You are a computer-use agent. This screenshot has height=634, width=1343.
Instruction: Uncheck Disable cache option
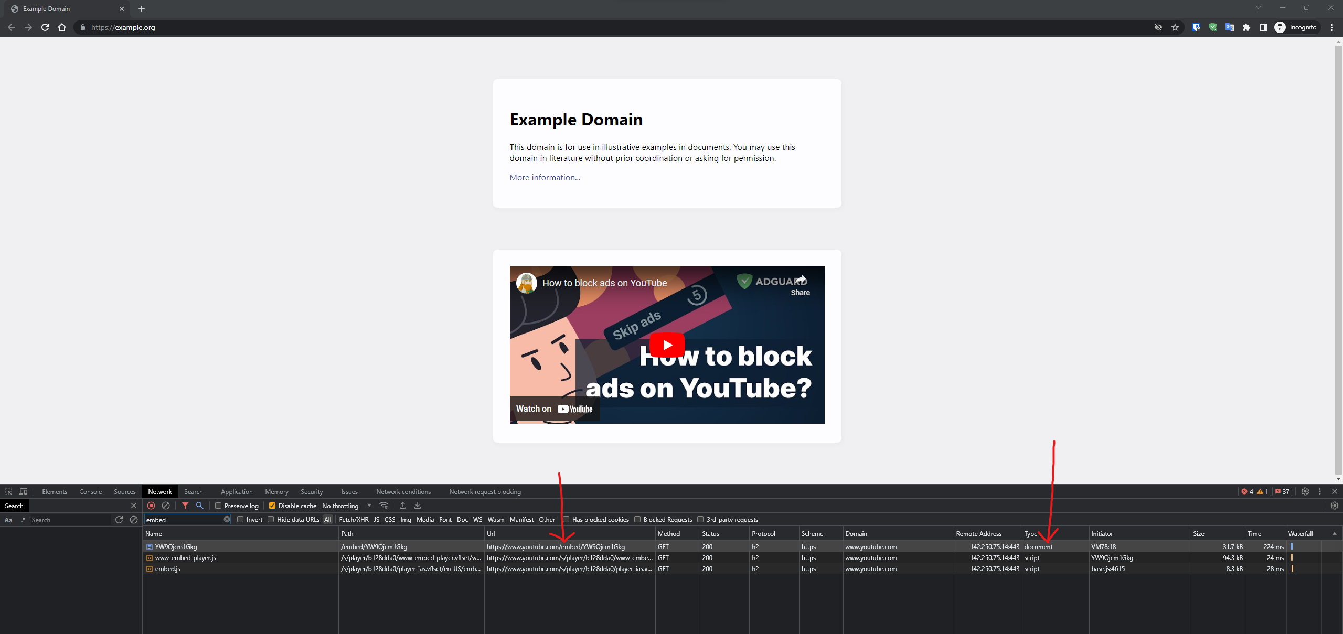tap(272, 506)
